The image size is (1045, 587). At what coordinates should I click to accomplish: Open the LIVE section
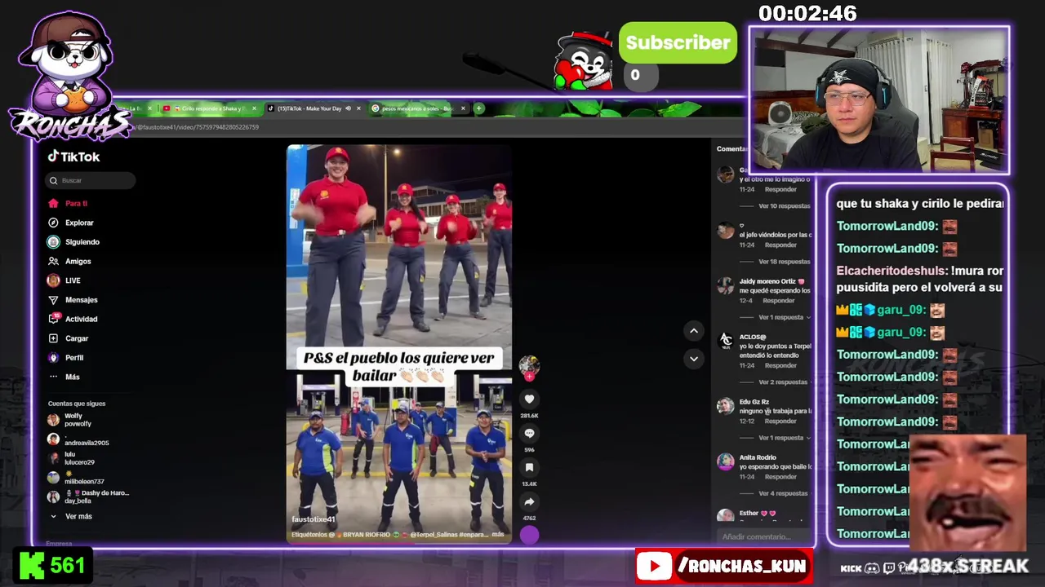click(x=64, y=280)
